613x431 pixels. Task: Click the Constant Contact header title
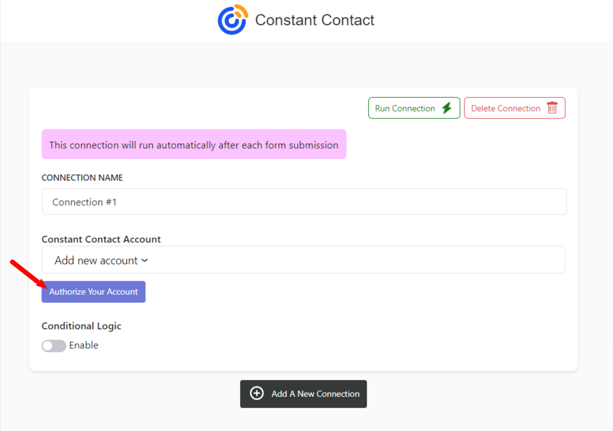(x=315, y=20)
